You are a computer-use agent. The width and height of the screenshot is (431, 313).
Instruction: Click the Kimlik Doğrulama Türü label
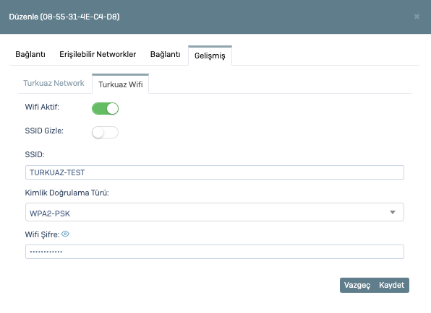[x=67, y=193]
